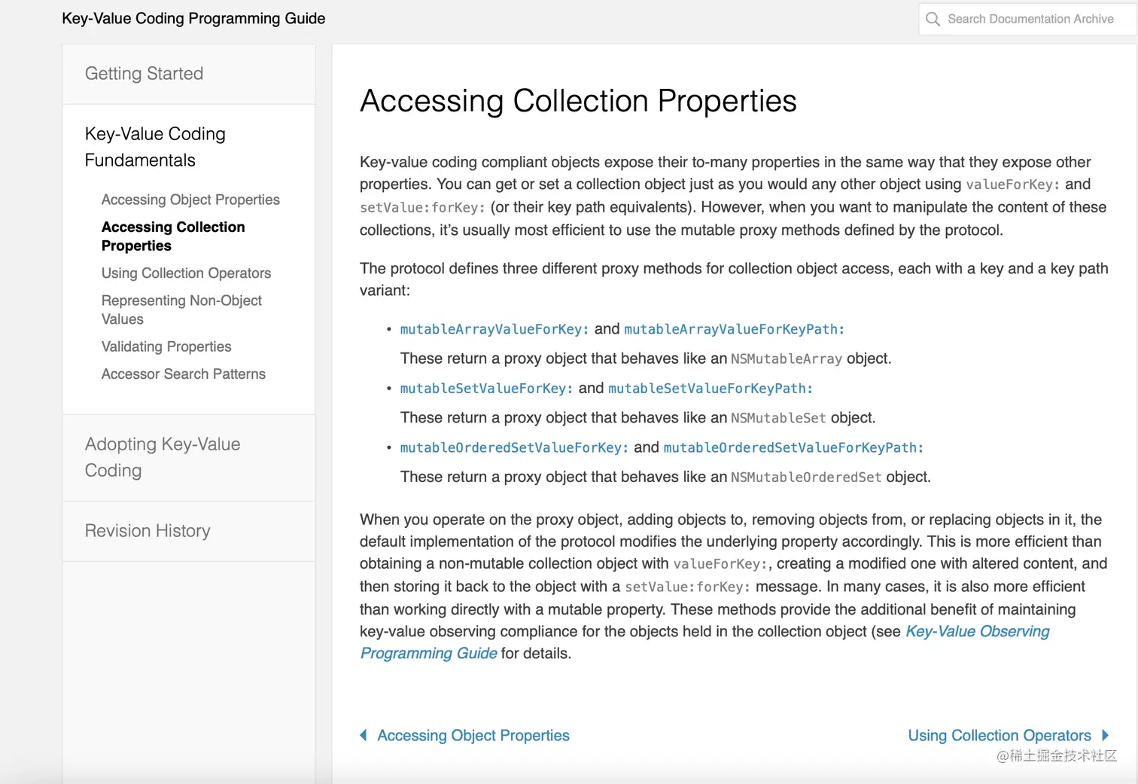Open the Getting Started section
The width and height of the screenshot is (1138, 784).
(189, 74)
